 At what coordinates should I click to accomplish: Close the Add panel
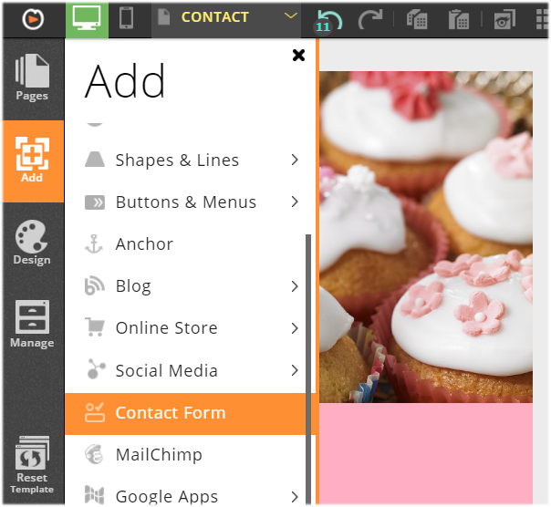pos(298,55)
